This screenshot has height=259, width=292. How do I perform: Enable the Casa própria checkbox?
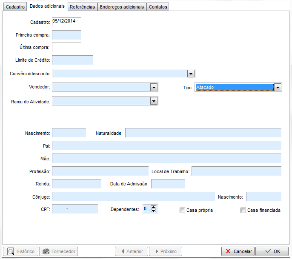[182, 210]
